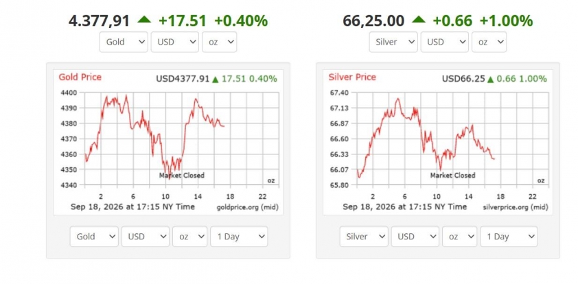The image size is (578, 284).
Task: Open the top USD currency dropdown beside Gold
Action: 175,42
